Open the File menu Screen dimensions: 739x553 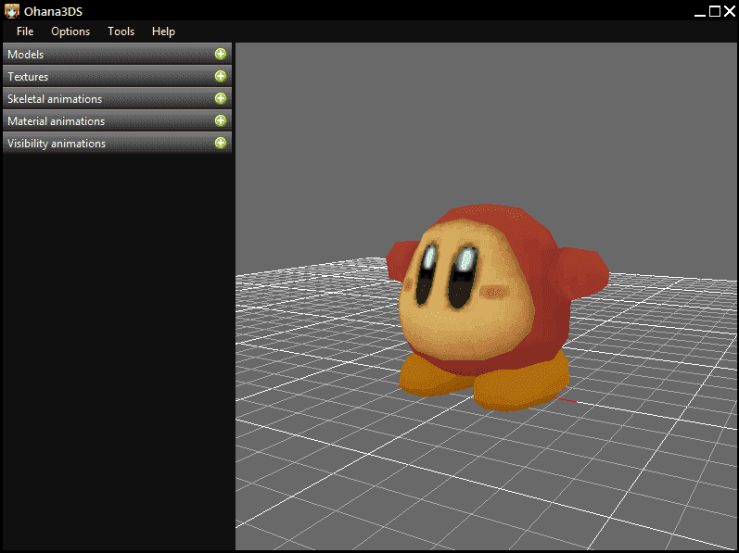(x=25, y=31)
